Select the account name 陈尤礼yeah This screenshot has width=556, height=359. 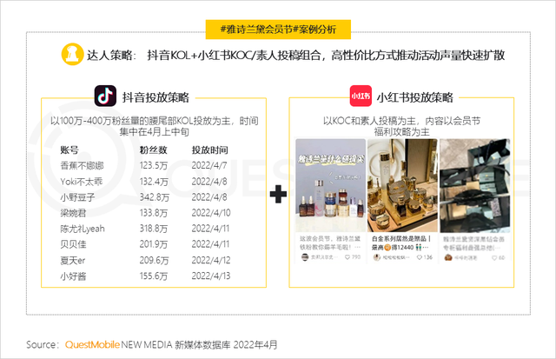(x=83, y=229)
